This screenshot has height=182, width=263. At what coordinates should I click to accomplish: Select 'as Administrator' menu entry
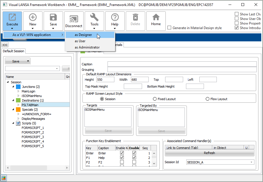pyautogui.click(x=87, y=47)
